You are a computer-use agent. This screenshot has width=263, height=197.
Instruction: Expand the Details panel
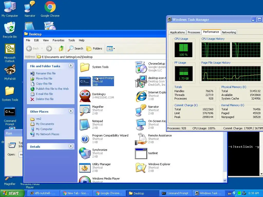[x=71, y=146]
